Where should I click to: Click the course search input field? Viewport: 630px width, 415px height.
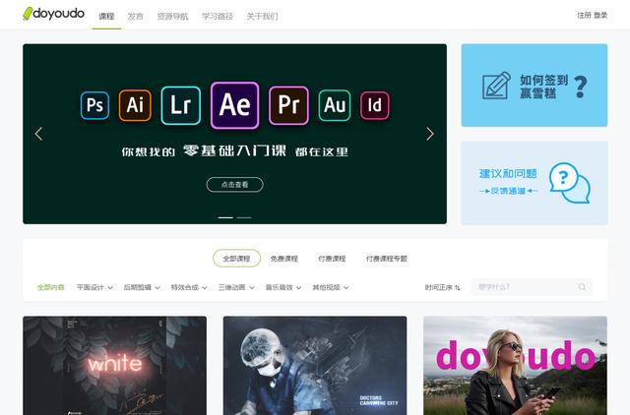coord(532,287)
